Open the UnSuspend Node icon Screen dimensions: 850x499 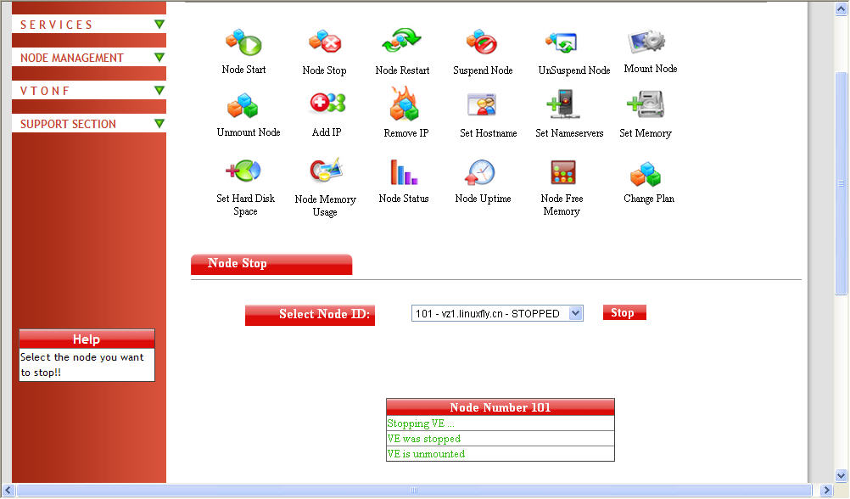click(x=562, y=42)
